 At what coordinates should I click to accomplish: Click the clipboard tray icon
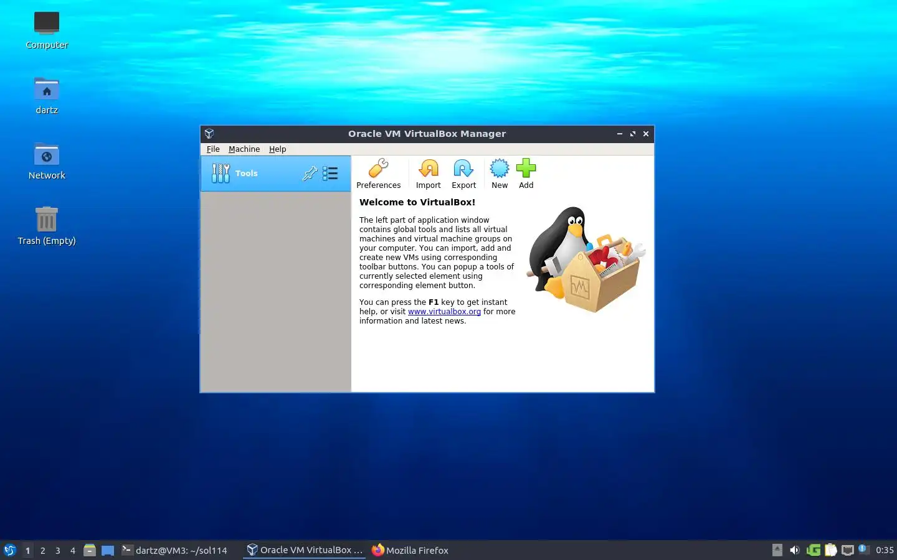(830, 550)
